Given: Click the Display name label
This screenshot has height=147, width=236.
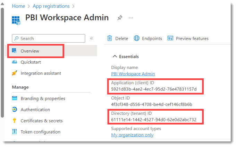Looking at the screenshot, I should point(124,68).
